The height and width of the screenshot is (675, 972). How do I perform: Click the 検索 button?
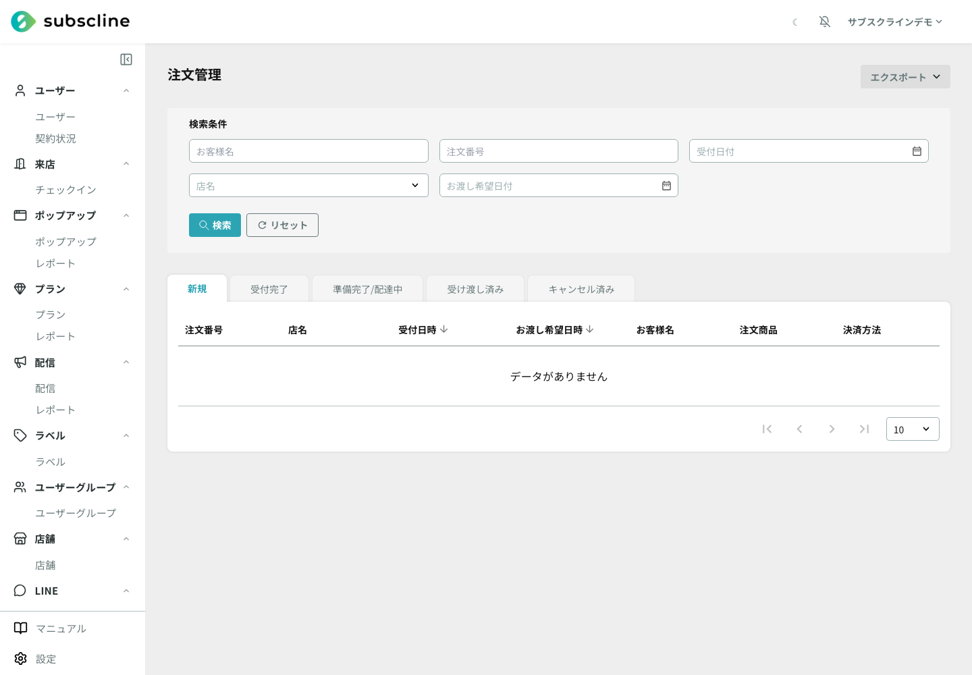click(x=215, y=225)
